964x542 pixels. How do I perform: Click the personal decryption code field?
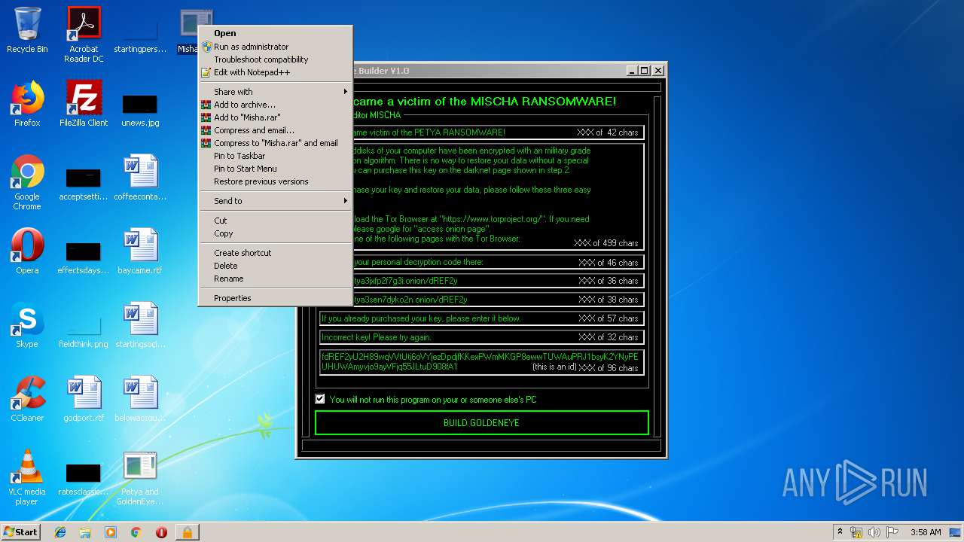[498, 262]
